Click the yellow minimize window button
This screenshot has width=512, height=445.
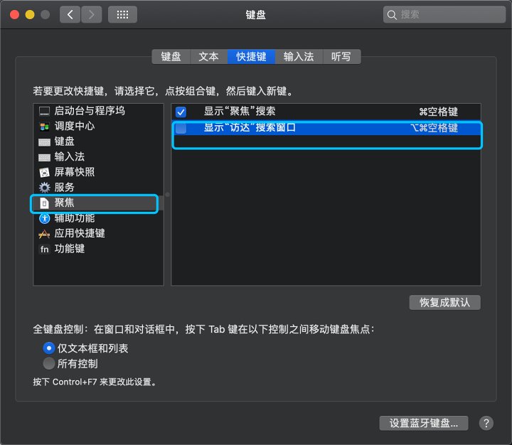tap(30, 15)
